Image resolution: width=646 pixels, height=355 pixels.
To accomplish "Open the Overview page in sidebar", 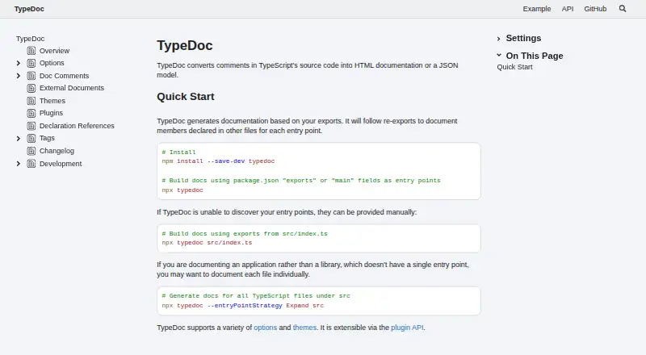I will tap(54, 51).
